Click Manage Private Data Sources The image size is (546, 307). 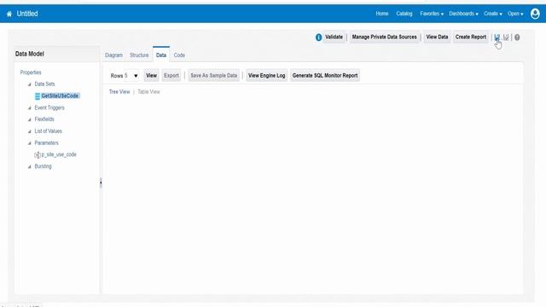coord(384,37)
